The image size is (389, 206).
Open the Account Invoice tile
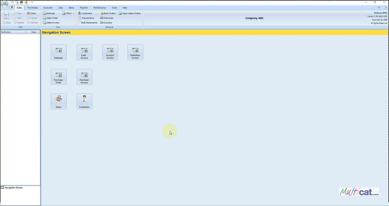click(110, 52)
